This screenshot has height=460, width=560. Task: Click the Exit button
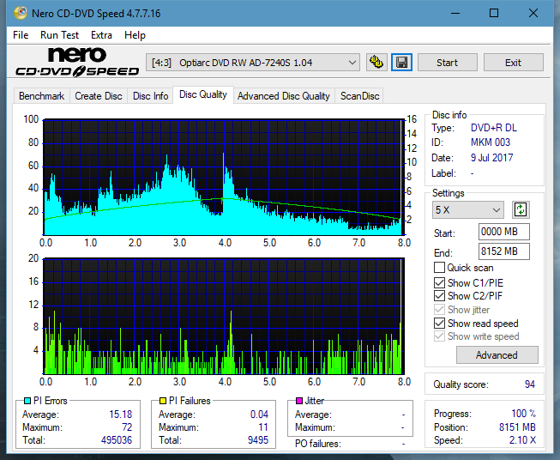tap(513, 63)
